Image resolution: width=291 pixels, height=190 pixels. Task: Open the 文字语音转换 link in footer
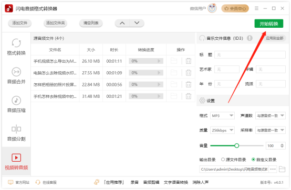coord(176,183)
